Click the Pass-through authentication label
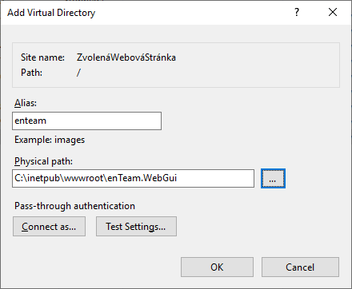This screenshot has width=352, height=289. (74, 206)
